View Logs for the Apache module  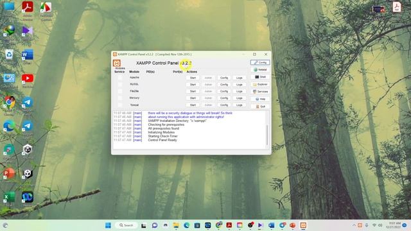240,78
